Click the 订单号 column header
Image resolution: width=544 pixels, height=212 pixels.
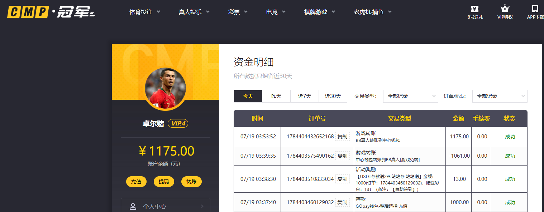pyautogui.click(x=317, y=118)
